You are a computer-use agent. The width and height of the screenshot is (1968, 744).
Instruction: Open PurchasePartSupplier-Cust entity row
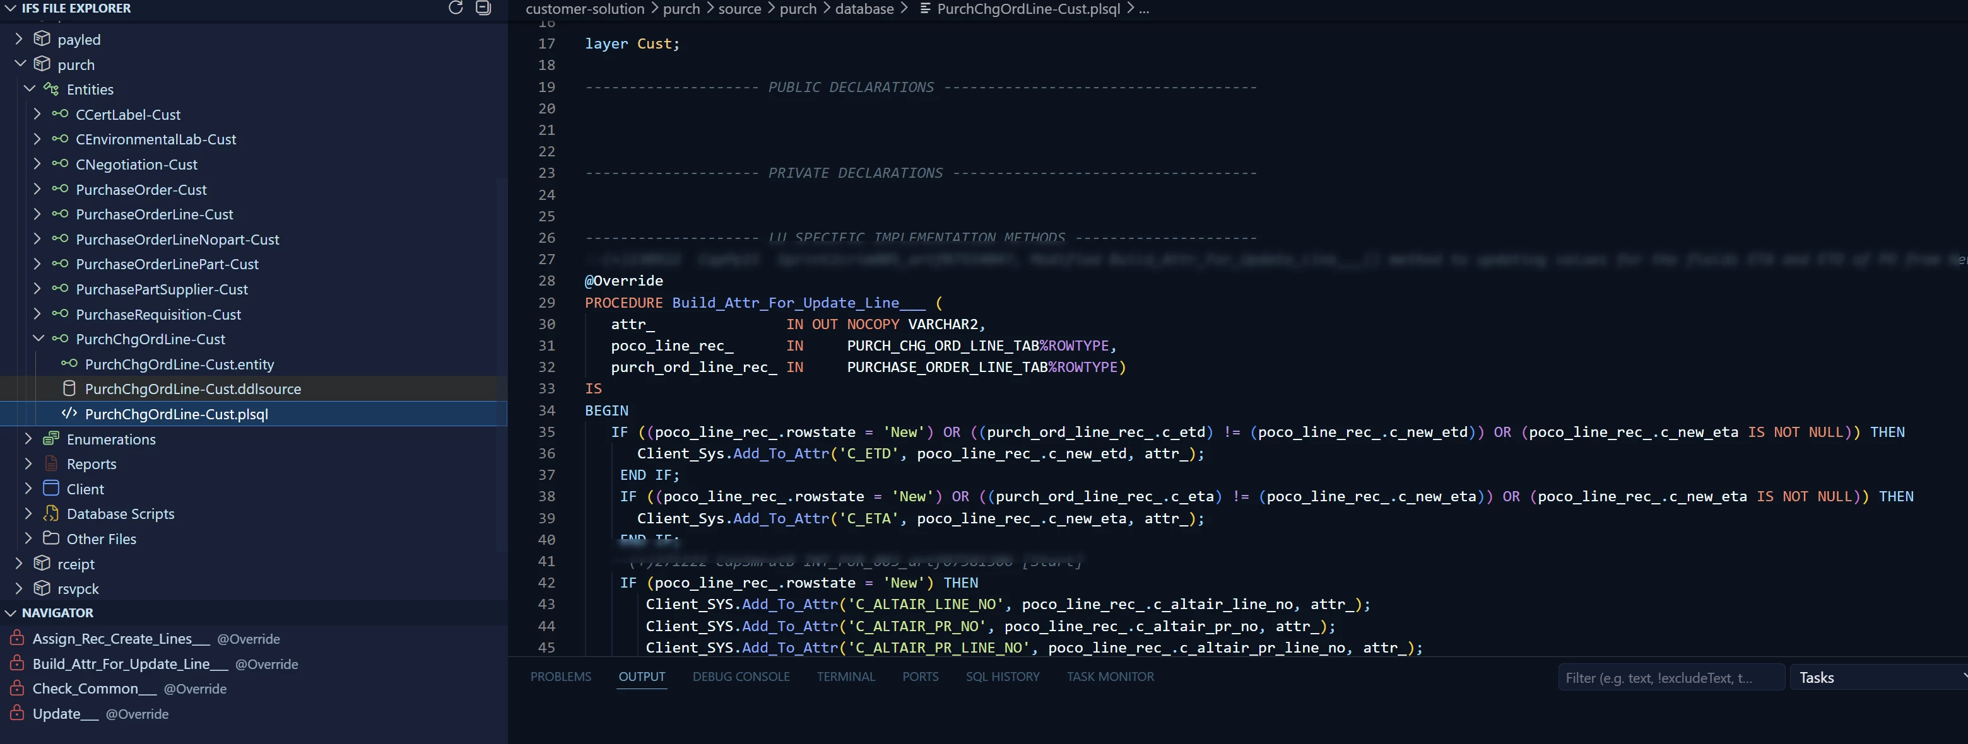[254, 288]
